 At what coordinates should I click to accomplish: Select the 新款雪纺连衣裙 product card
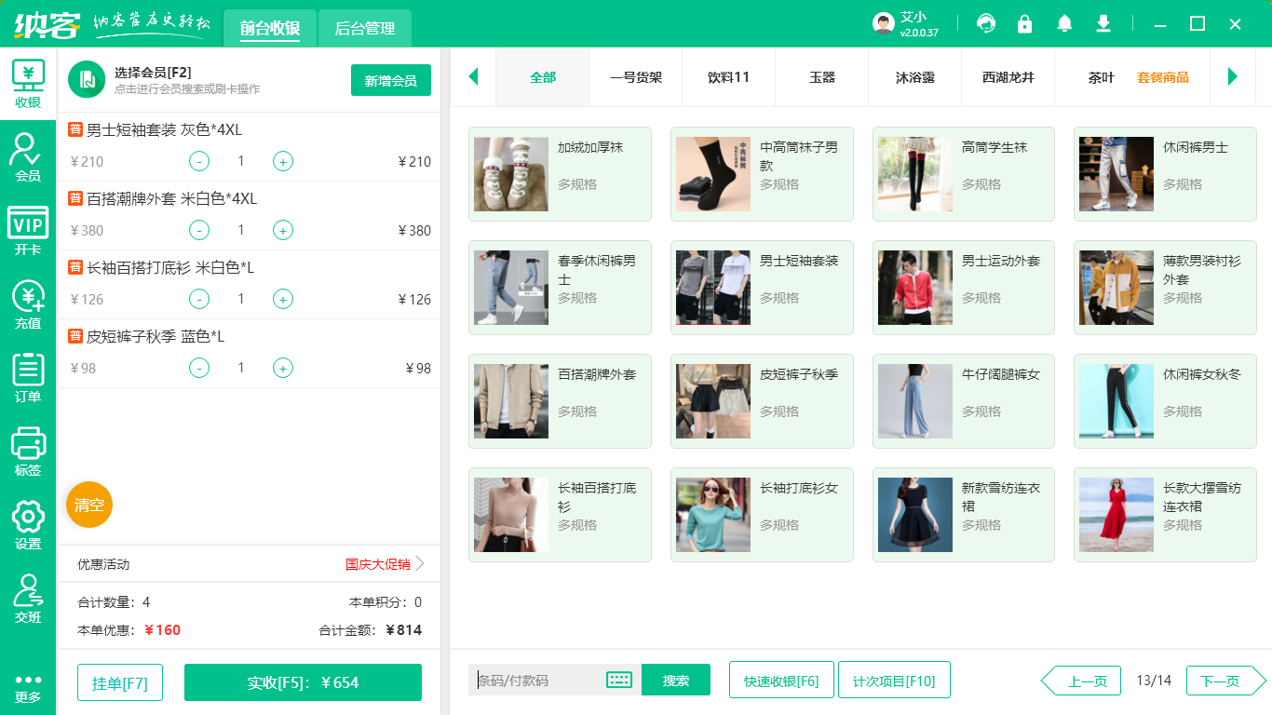coord(964,515)
